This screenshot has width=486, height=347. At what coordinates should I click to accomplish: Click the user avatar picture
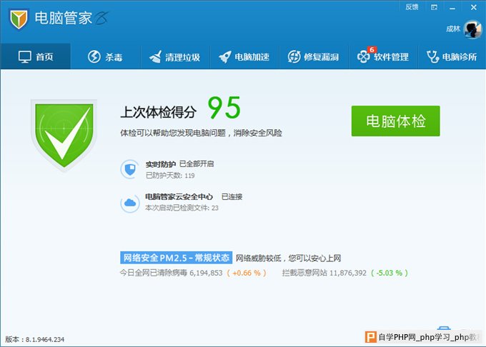472,30
